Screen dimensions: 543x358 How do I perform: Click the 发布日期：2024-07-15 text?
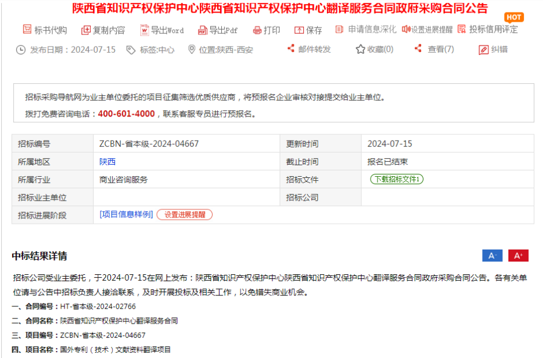click(x=72, y=50)
